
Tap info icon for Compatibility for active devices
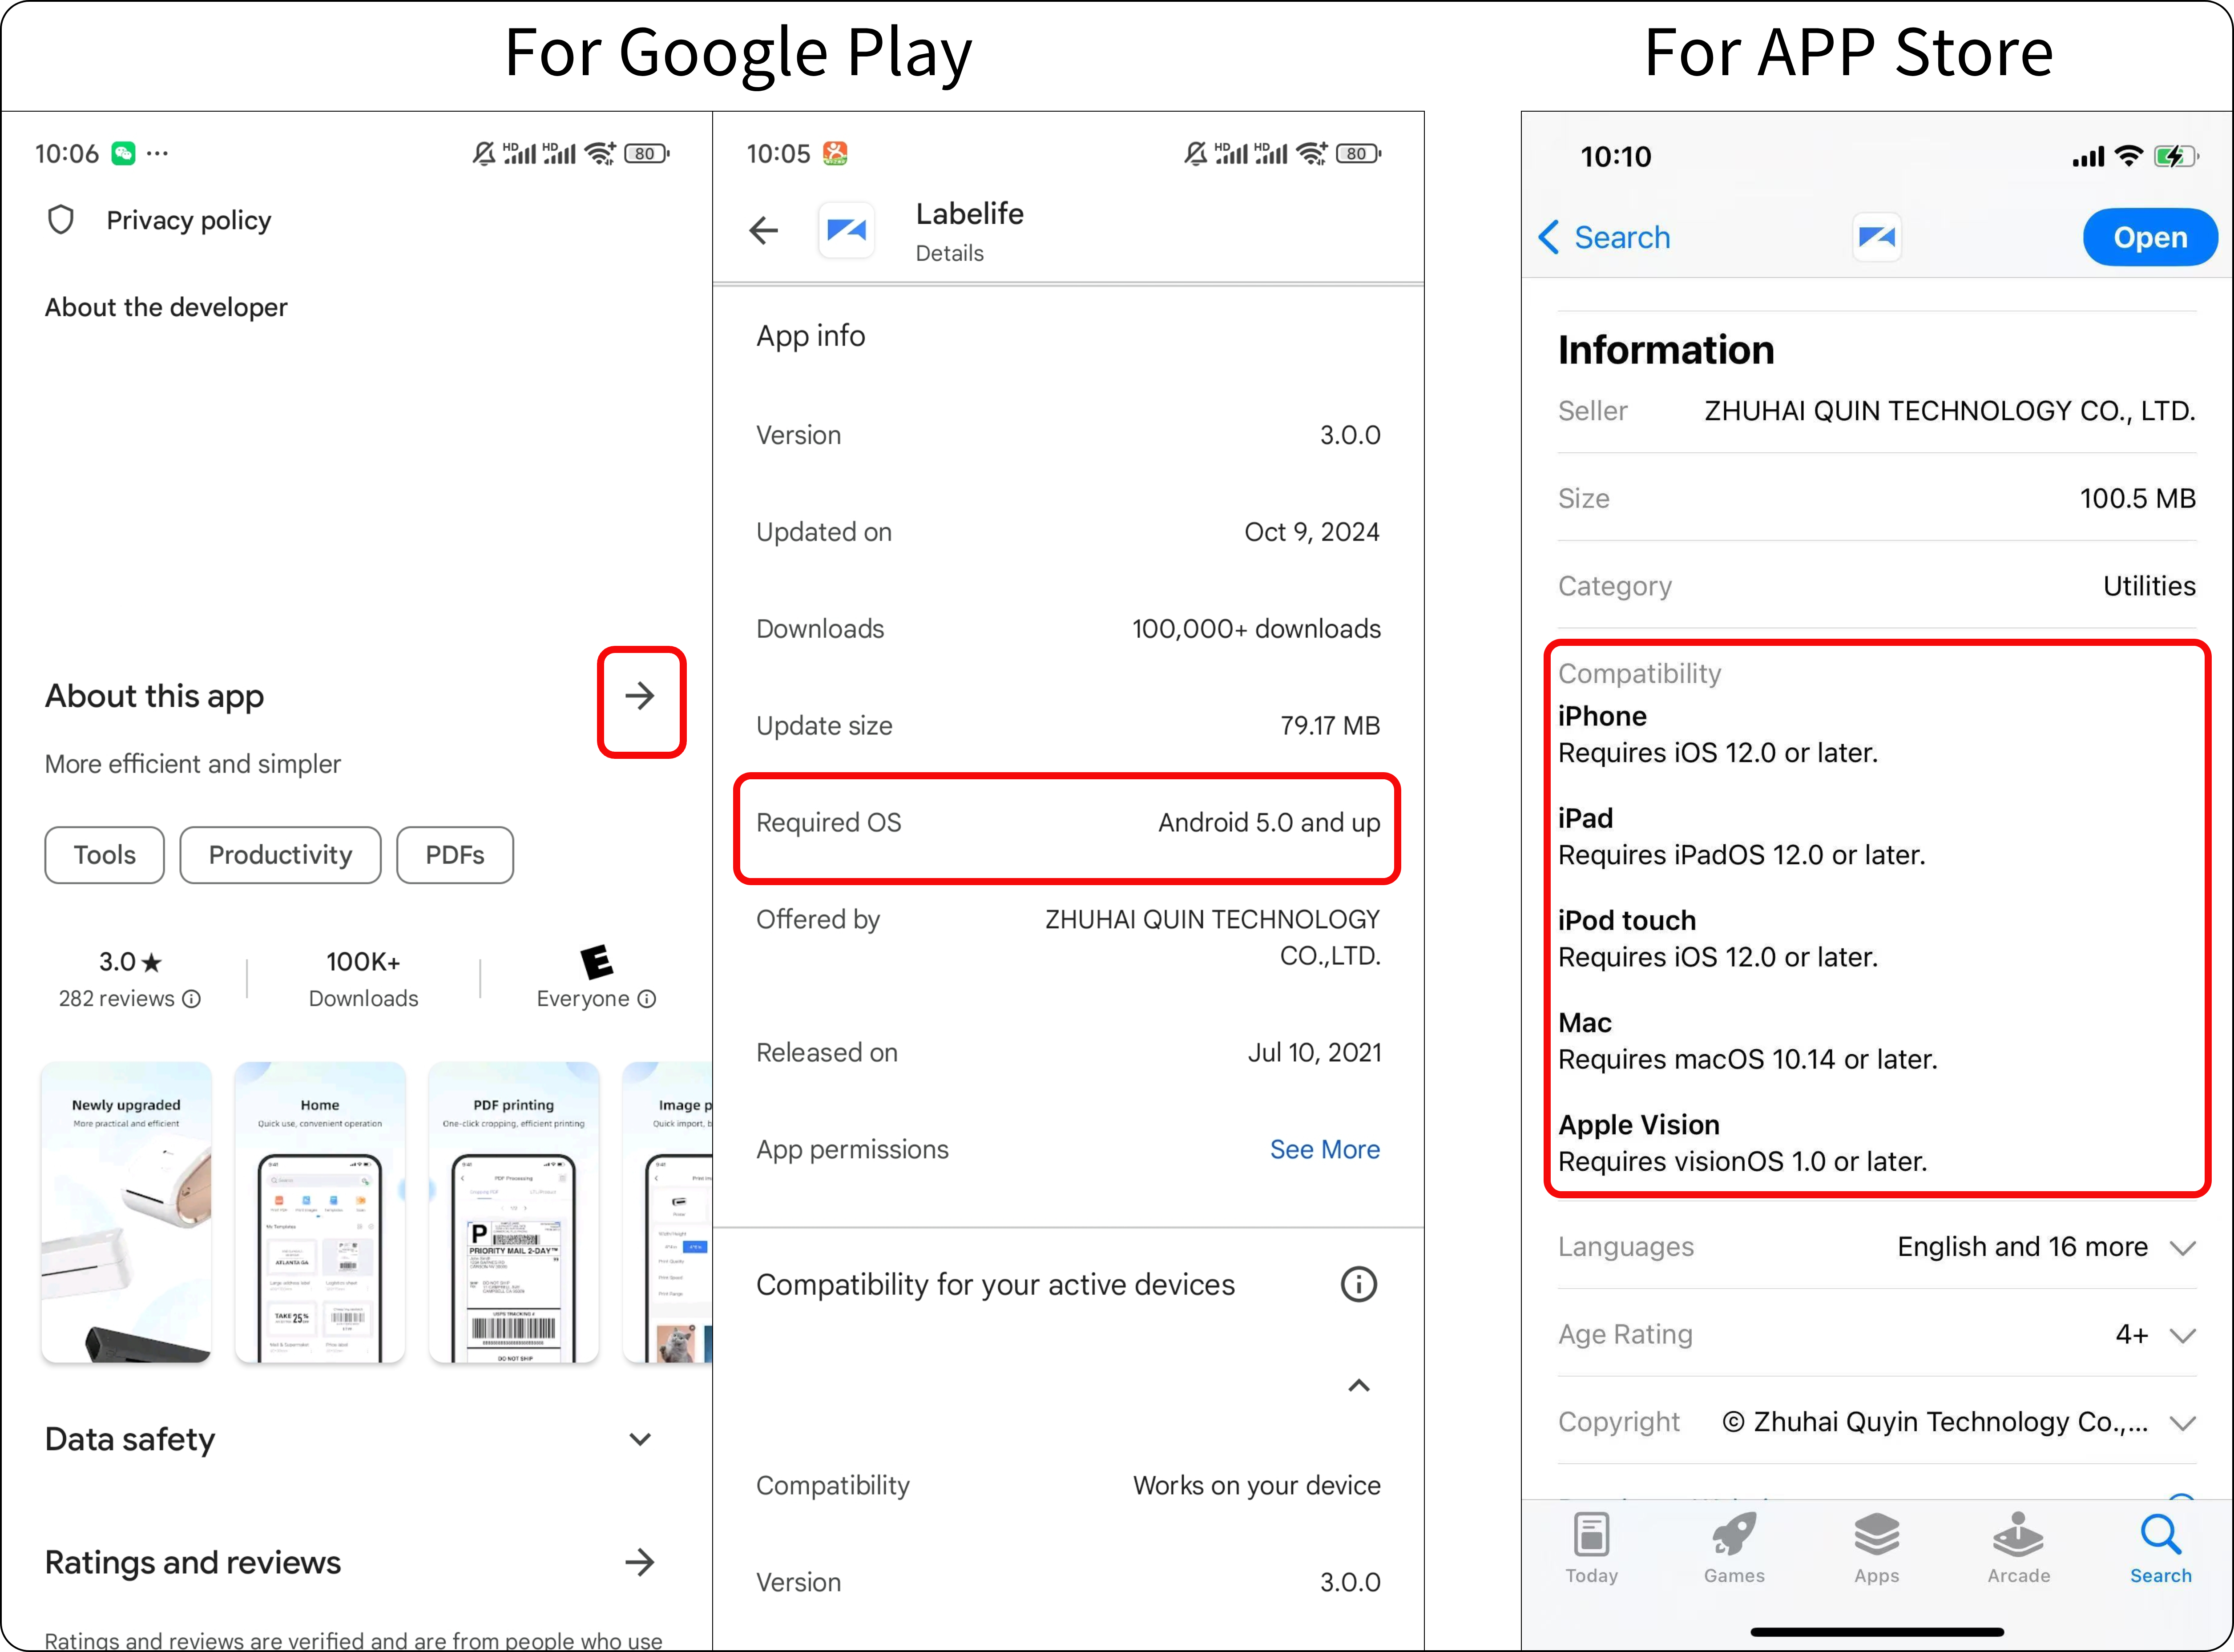tap(1358, 1285)
